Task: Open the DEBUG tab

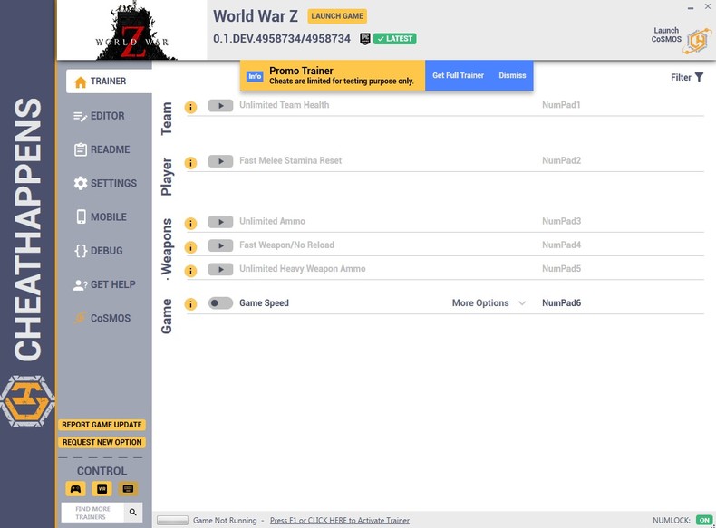Action: point(99,251)
